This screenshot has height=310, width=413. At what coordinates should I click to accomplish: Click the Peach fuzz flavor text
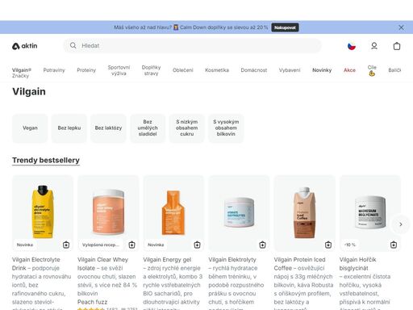[92, 302]
